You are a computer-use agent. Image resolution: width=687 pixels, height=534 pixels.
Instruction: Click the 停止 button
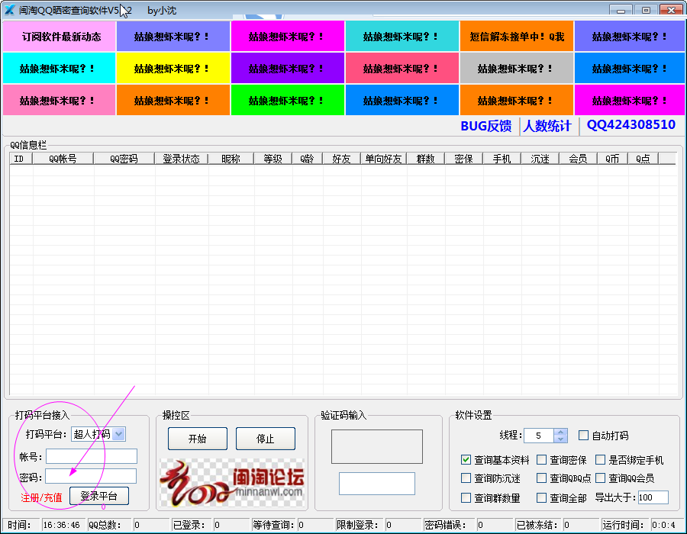click(266, 439)
